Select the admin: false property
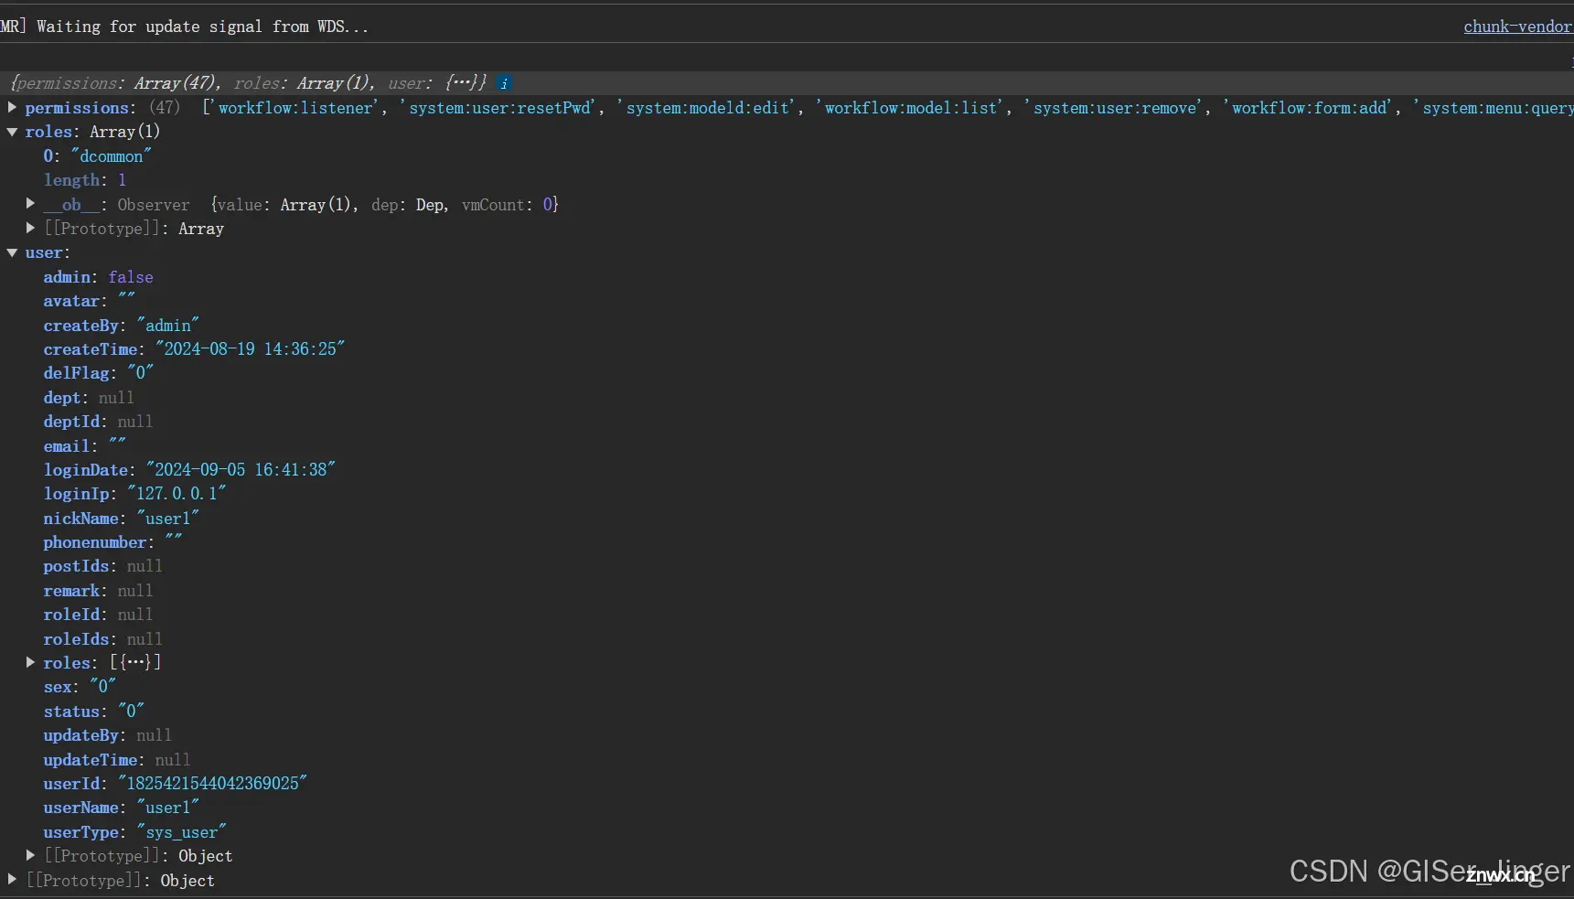The height and width of the screenshot is (899, 1574). click(98, 277)
